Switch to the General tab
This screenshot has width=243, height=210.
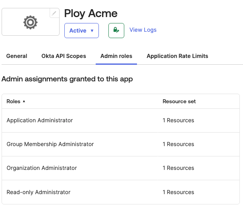[17, 56]
